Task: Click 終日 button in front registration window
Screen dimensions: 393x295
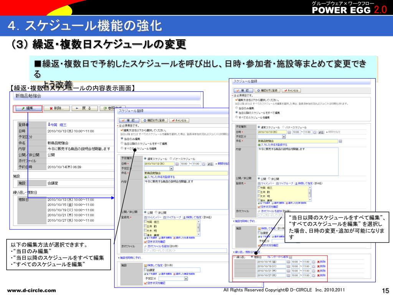Action: pos(321,132)
